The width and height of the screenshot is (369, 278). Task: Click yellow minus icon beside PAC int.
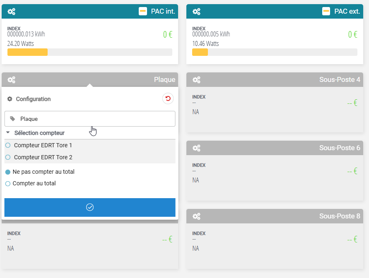[143, 12]
